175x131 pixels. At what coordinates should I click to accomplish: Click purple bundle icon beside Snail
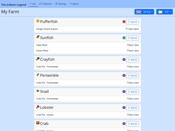[x=124, y=92]
